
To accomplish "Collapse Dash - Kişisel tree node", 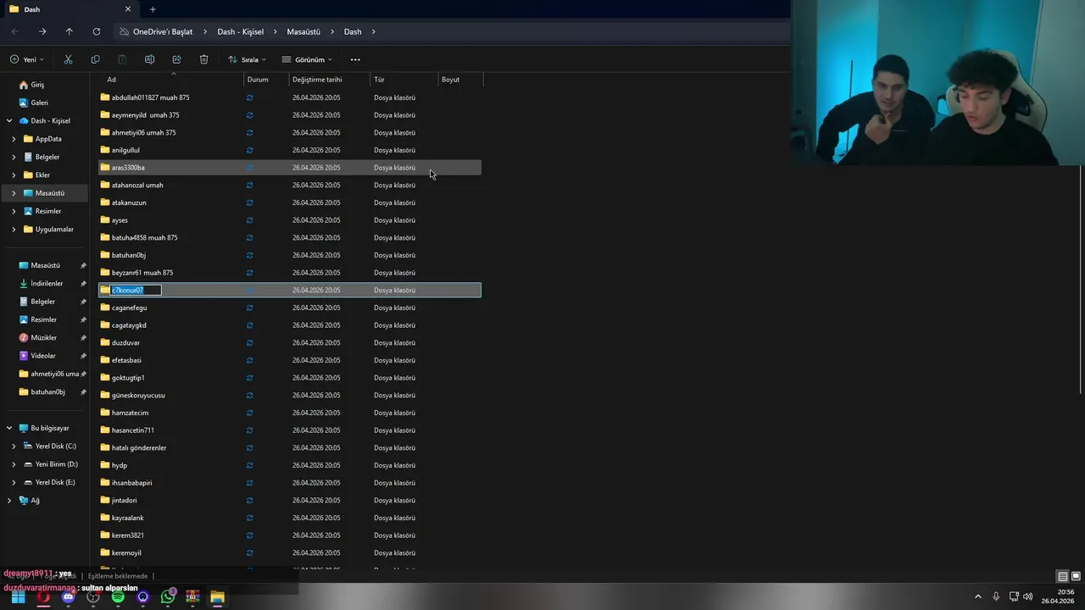I will 9,121.
